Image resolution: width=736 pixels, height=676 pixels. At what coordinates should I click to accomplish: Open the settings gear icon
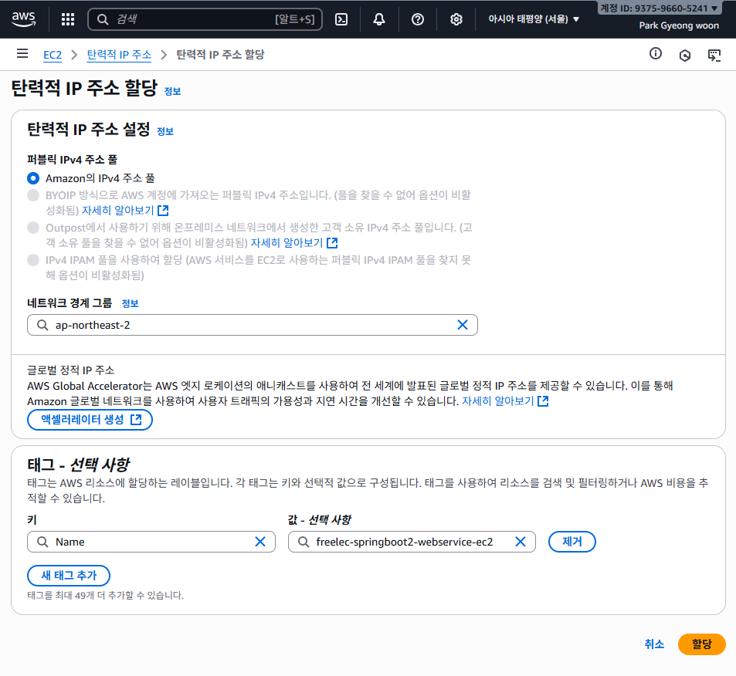(456, 19)
